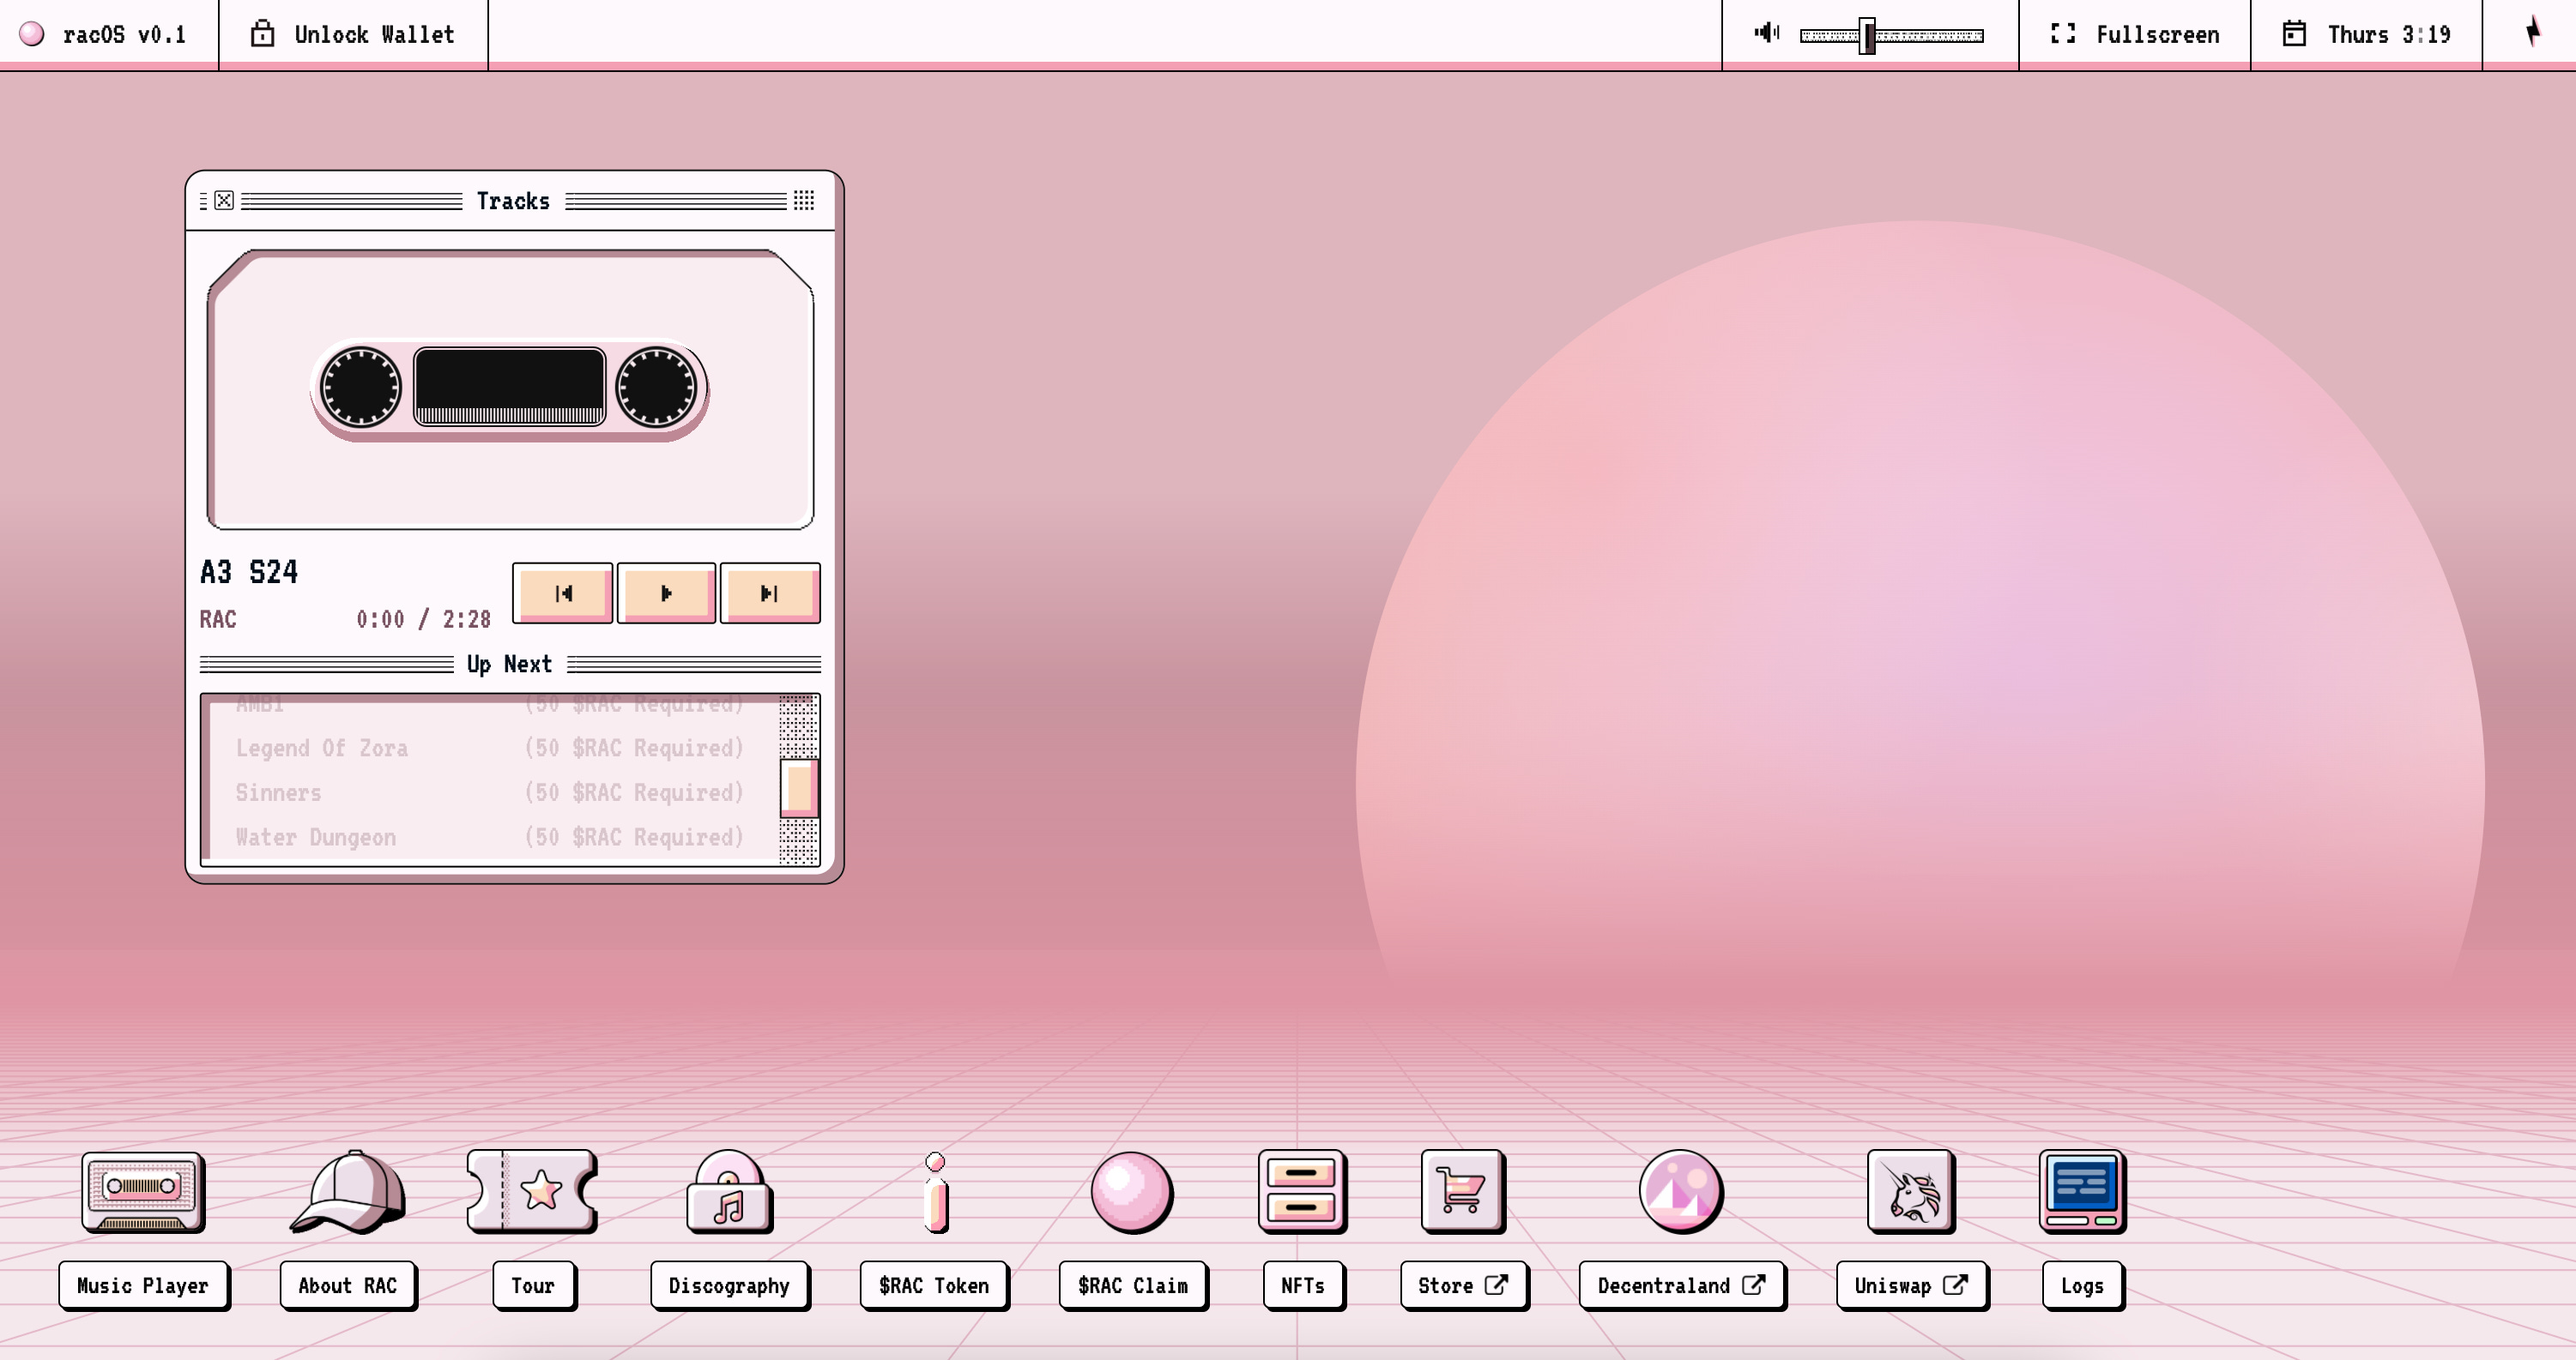This screenshot has height=1360, width=2576.
Task: Open the $RAC Claim pink orb icon
Action: pyautogui.click(x=1132, y=1192)
